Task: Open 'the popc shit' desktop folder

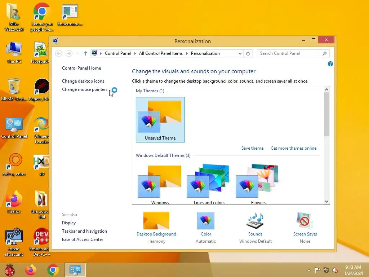Action: [x=40, y=205]
